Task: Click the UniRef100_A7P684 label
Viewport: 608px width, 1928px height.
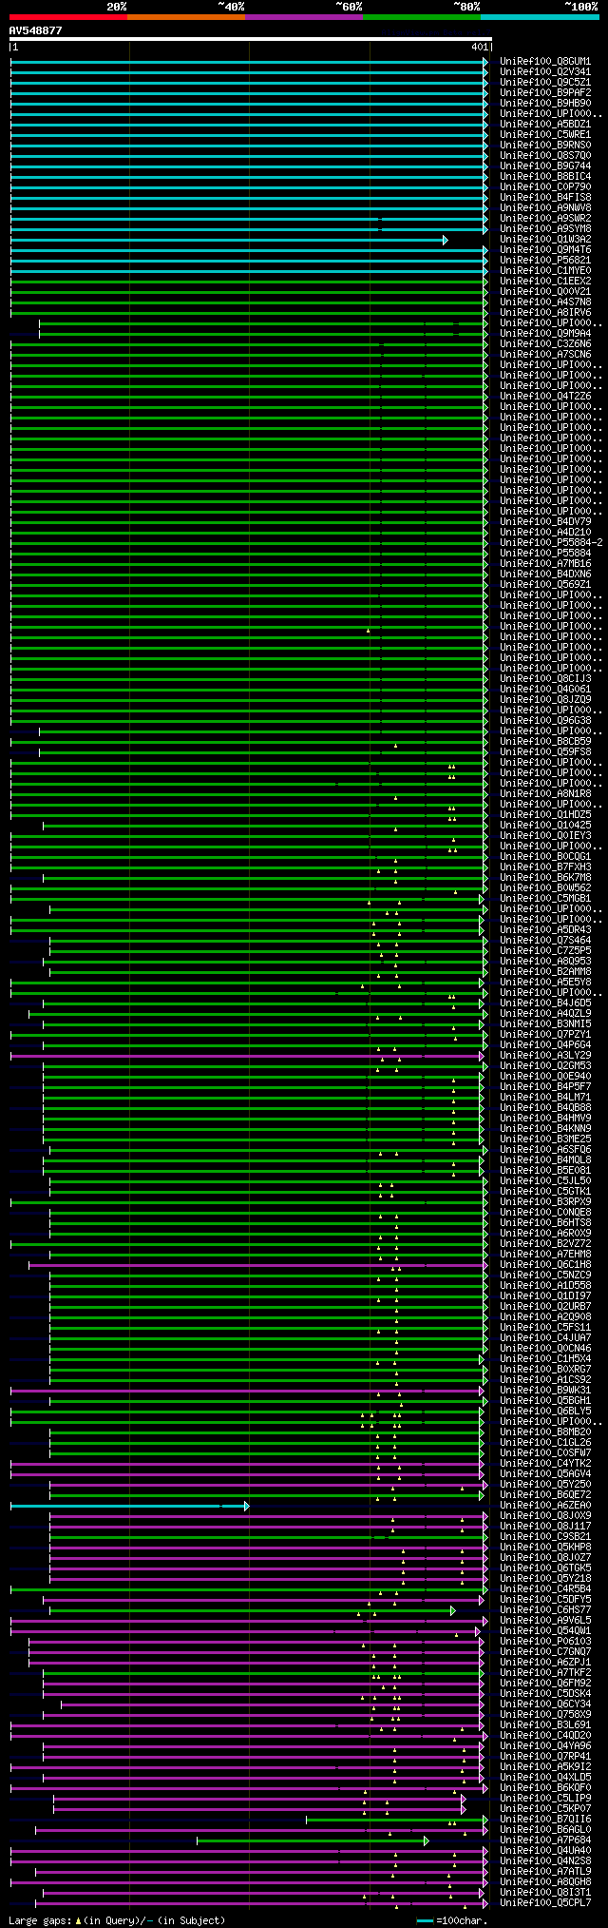Action: click(x=545, y=1840)
